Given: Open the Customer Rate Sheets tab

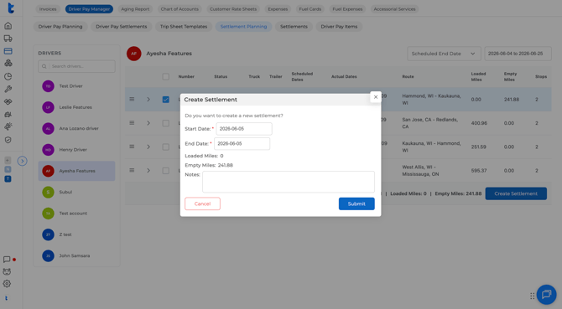Looking at the screenshot, I should [x=233, y=9].
